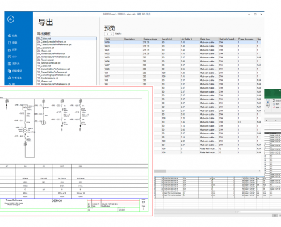Select EN_Motors.rpt template
281x227 pixels.
pyautogui.click(x=44, y=51)
